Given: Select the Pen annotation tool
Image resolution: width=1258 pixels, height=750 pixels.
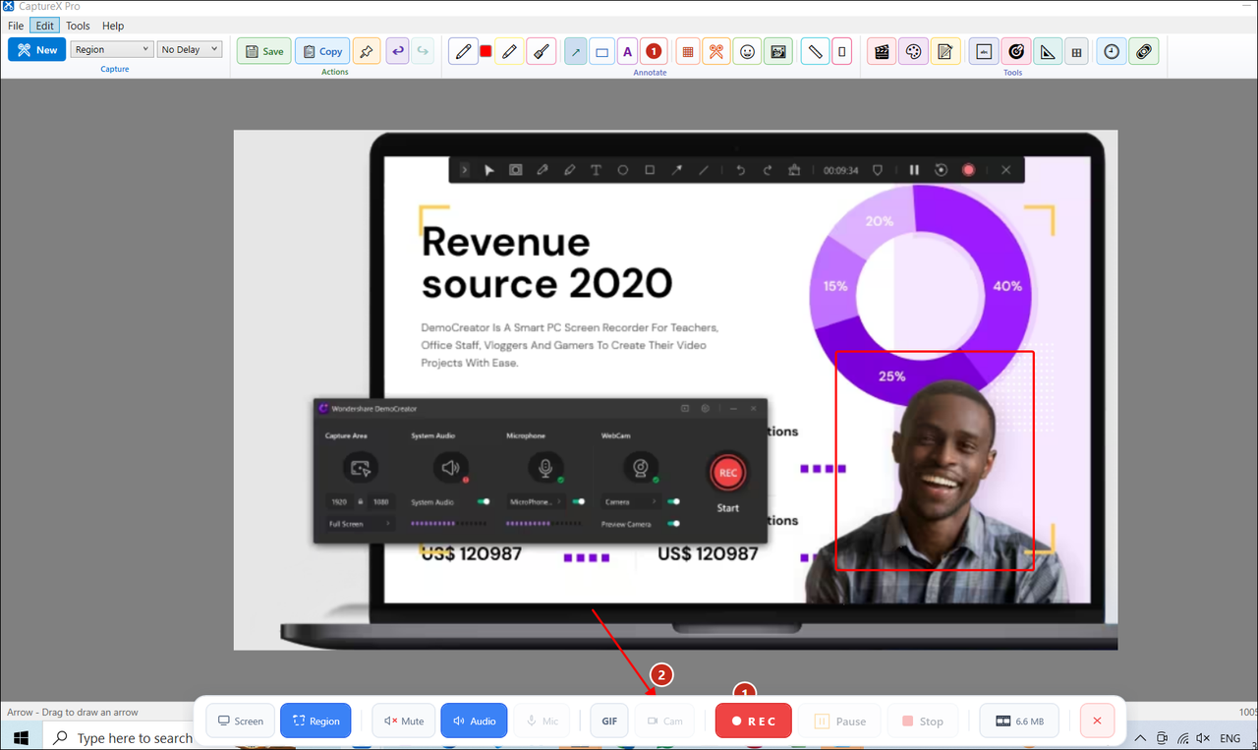Looking at the screenshot, I should coord(462,51).
